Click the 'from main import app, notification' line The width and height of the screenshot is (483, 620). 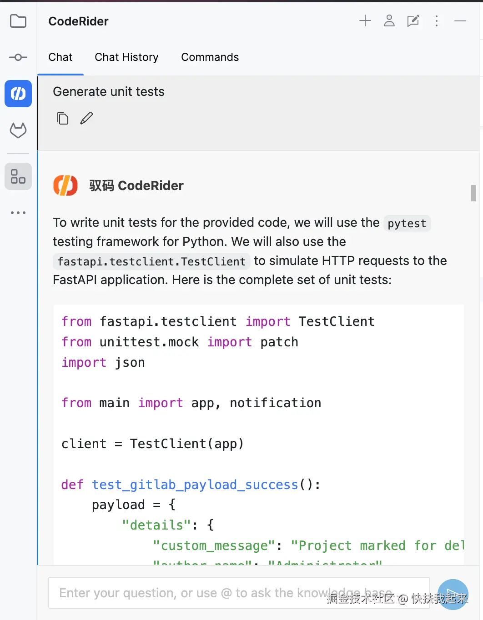[x=191, y=403]
